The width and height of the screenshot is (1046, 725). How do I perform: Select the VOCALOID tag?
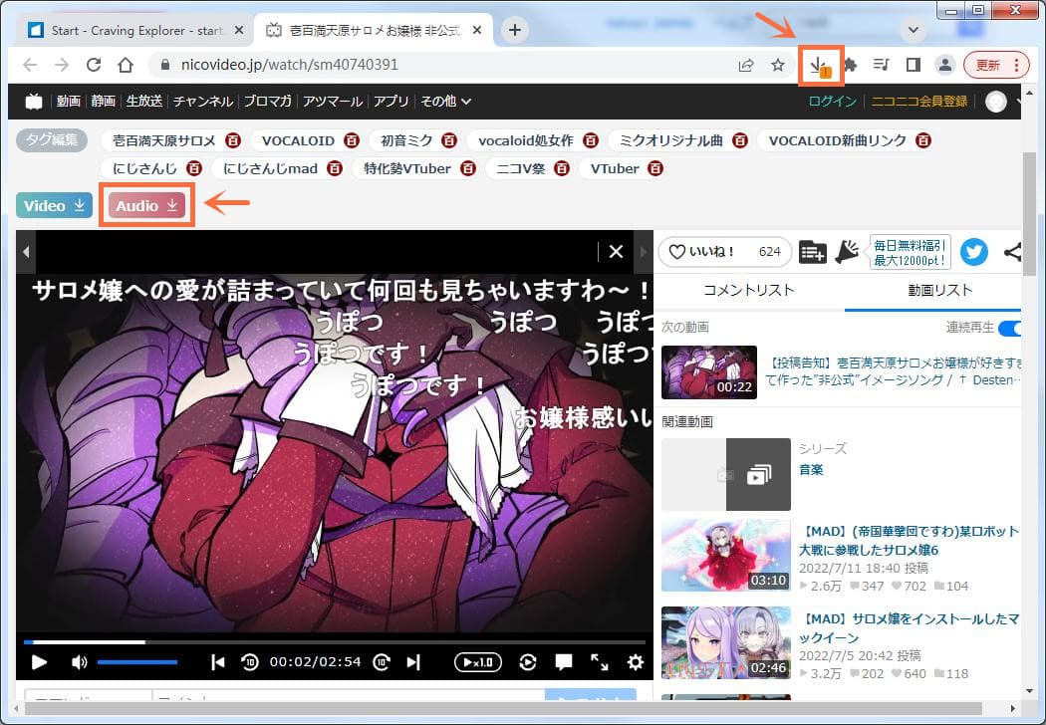click(x=298, y=140)
